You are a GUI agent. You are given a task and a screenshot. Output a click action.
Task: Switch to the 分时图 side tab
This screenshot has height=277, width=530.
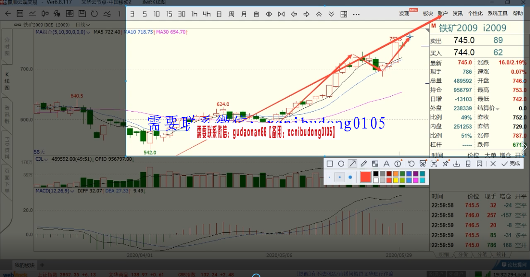point(7,47)
